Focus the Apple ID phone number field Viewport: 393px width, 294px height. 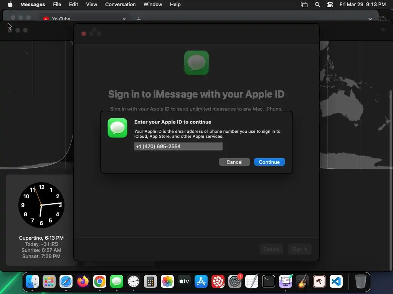click(x=178, y=147)
